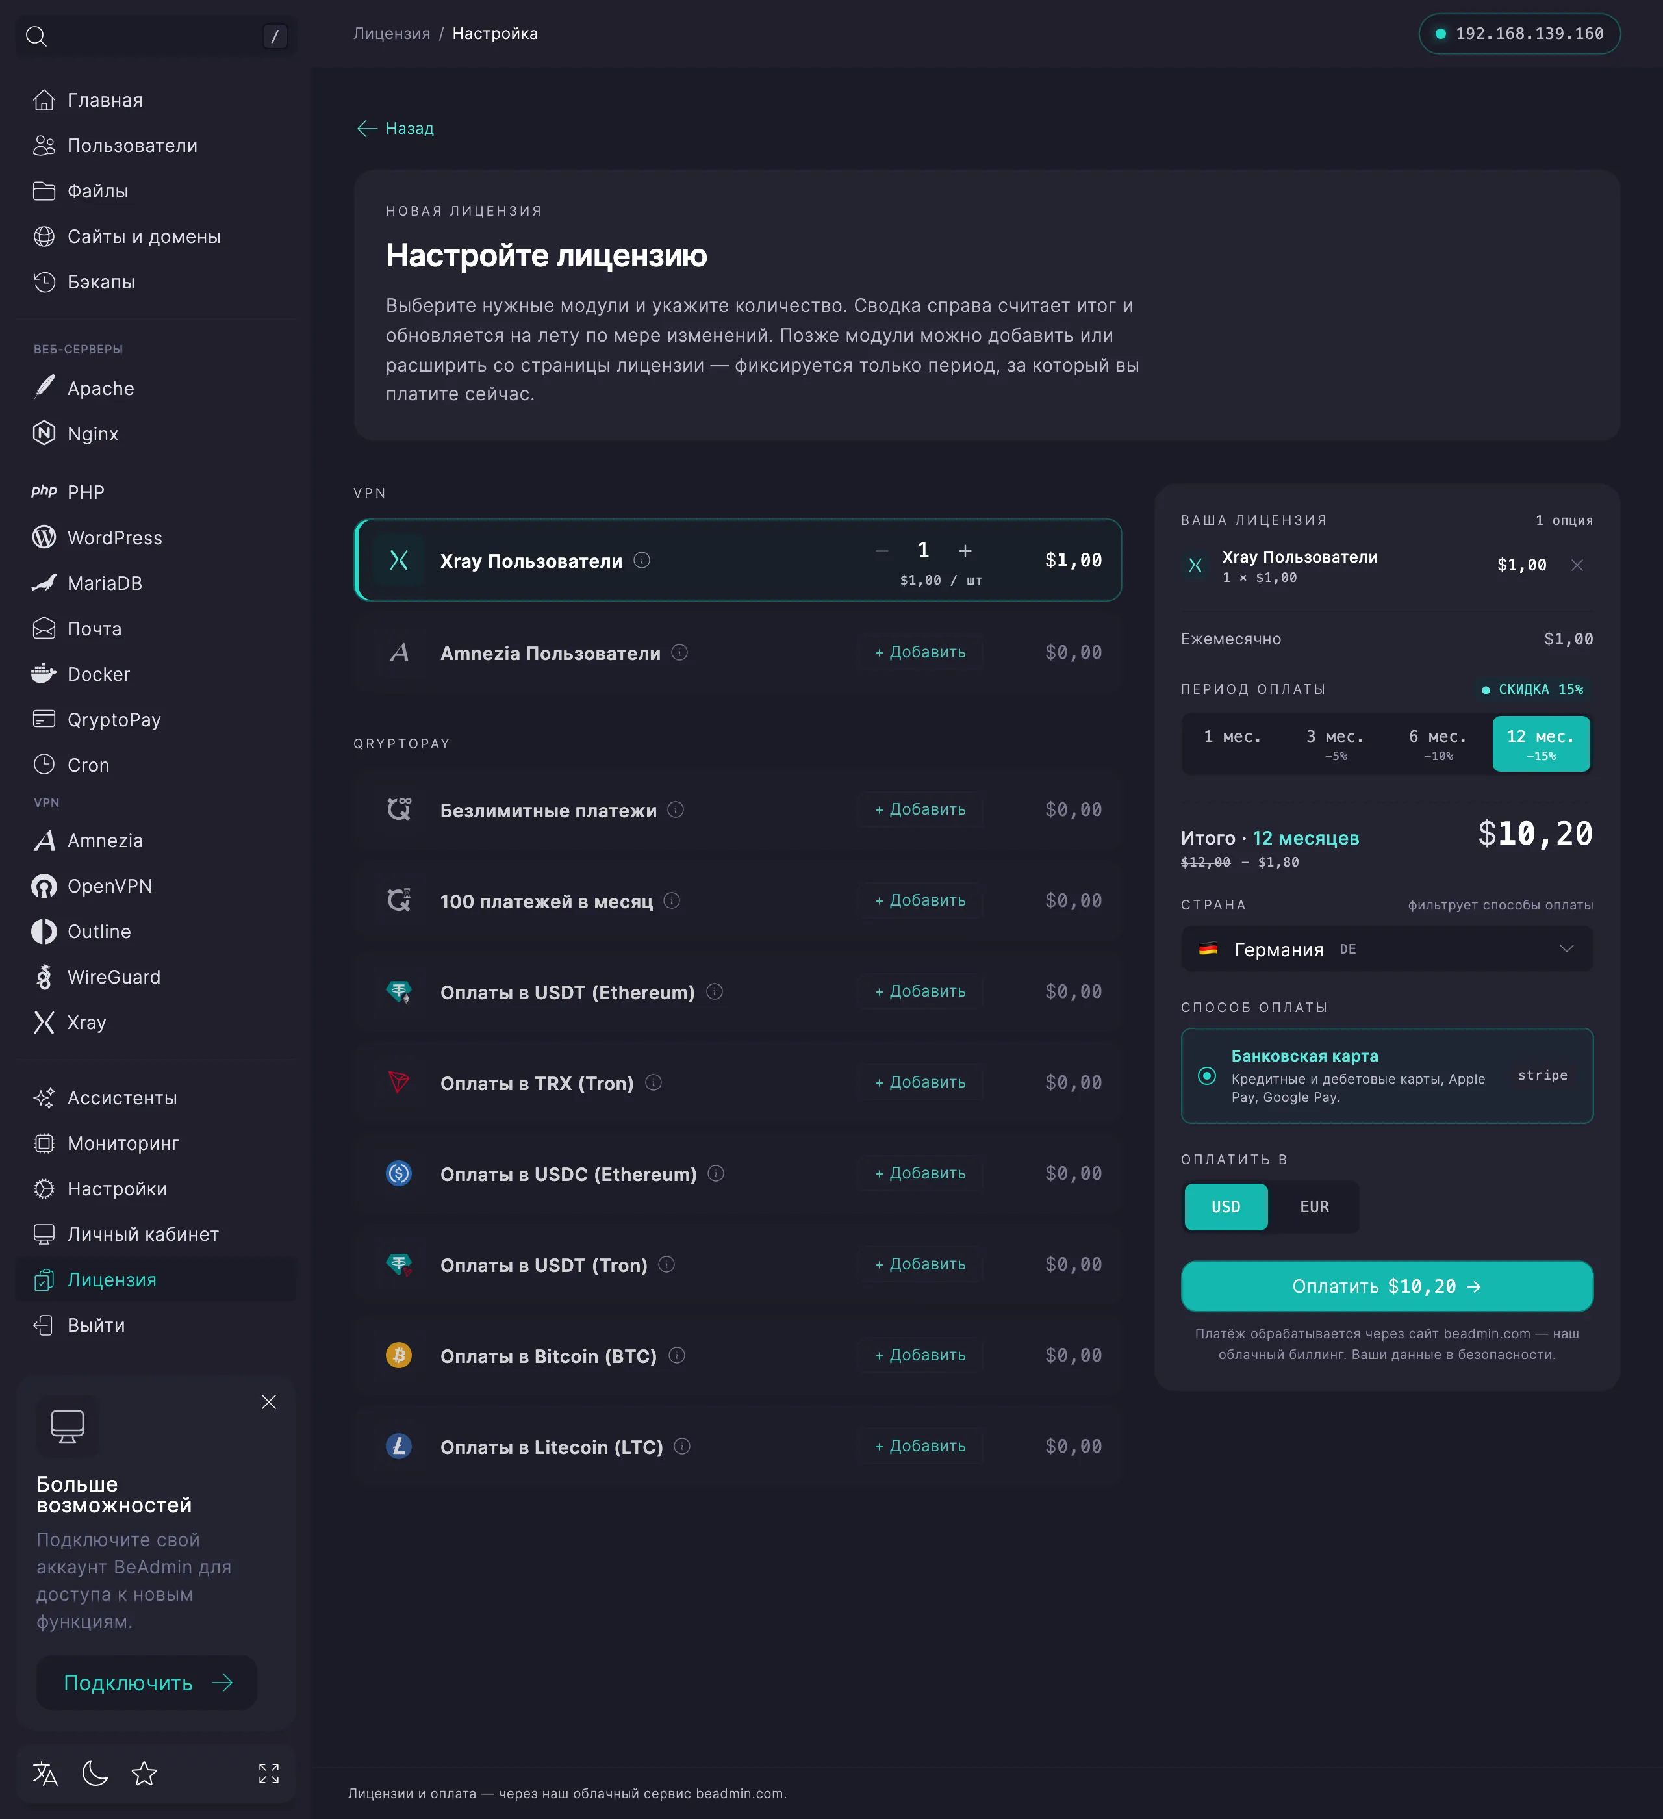Click info icon next to Xray Пользователи
1663x1819 pixels.
tap(642, 560)
